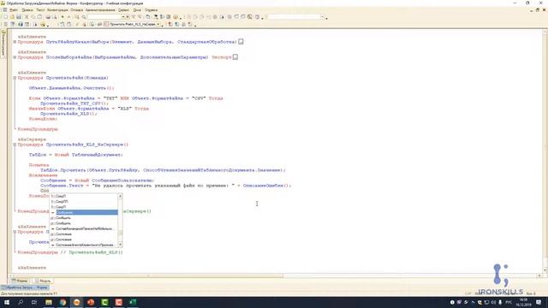This screenshot has height=308, width=548.
Task: Click the New document toolbar icon
Action: coord(5,17)
